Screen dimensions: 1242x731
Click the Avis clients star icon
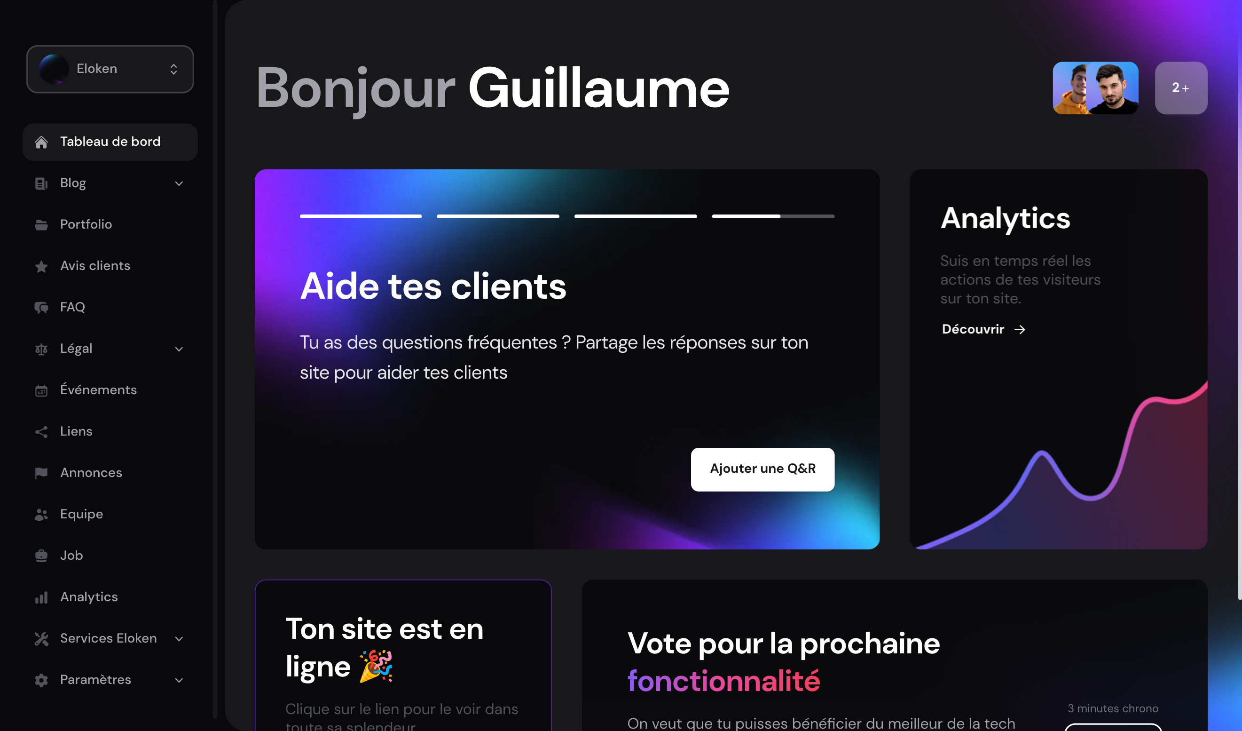click(x=40, y=265)
